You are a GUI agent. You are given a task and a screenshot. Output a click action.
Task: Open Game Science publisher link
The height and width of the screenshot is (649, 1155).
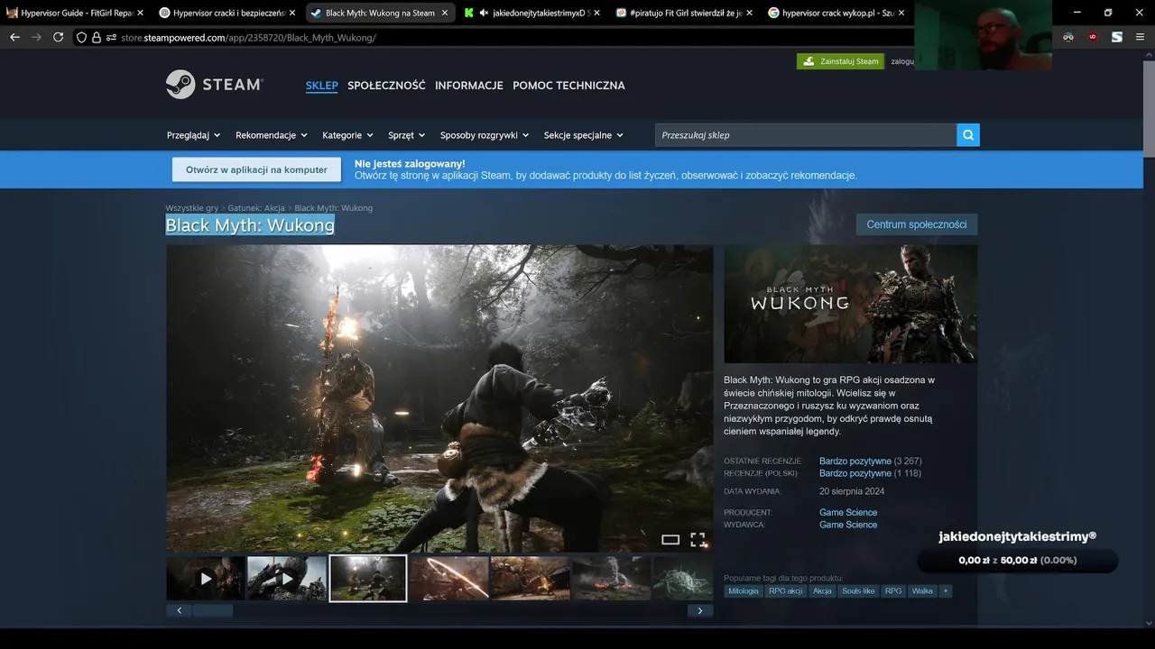[848, 525]
